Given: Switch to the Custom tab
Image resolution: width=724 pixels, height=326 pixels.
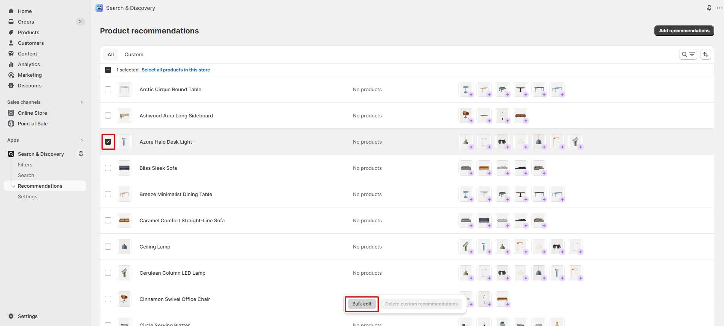Looking at the screenshot, I should (x=134, y=54).
